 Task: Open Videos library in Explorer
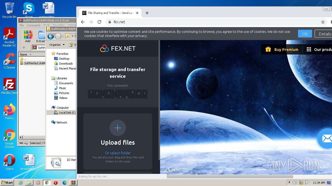point(63,98)
